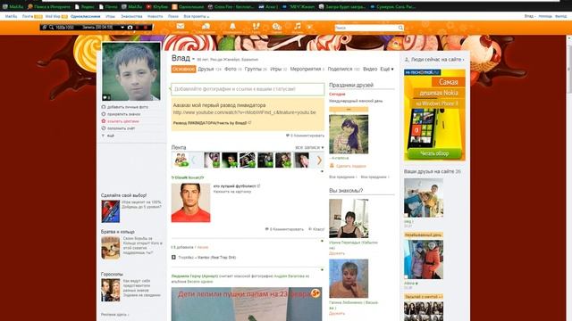Image resolution: width=572 pixels, height=321 pixels.
Task: Click the magnifier icon in site search box
Action: click(x=400, y=28)
